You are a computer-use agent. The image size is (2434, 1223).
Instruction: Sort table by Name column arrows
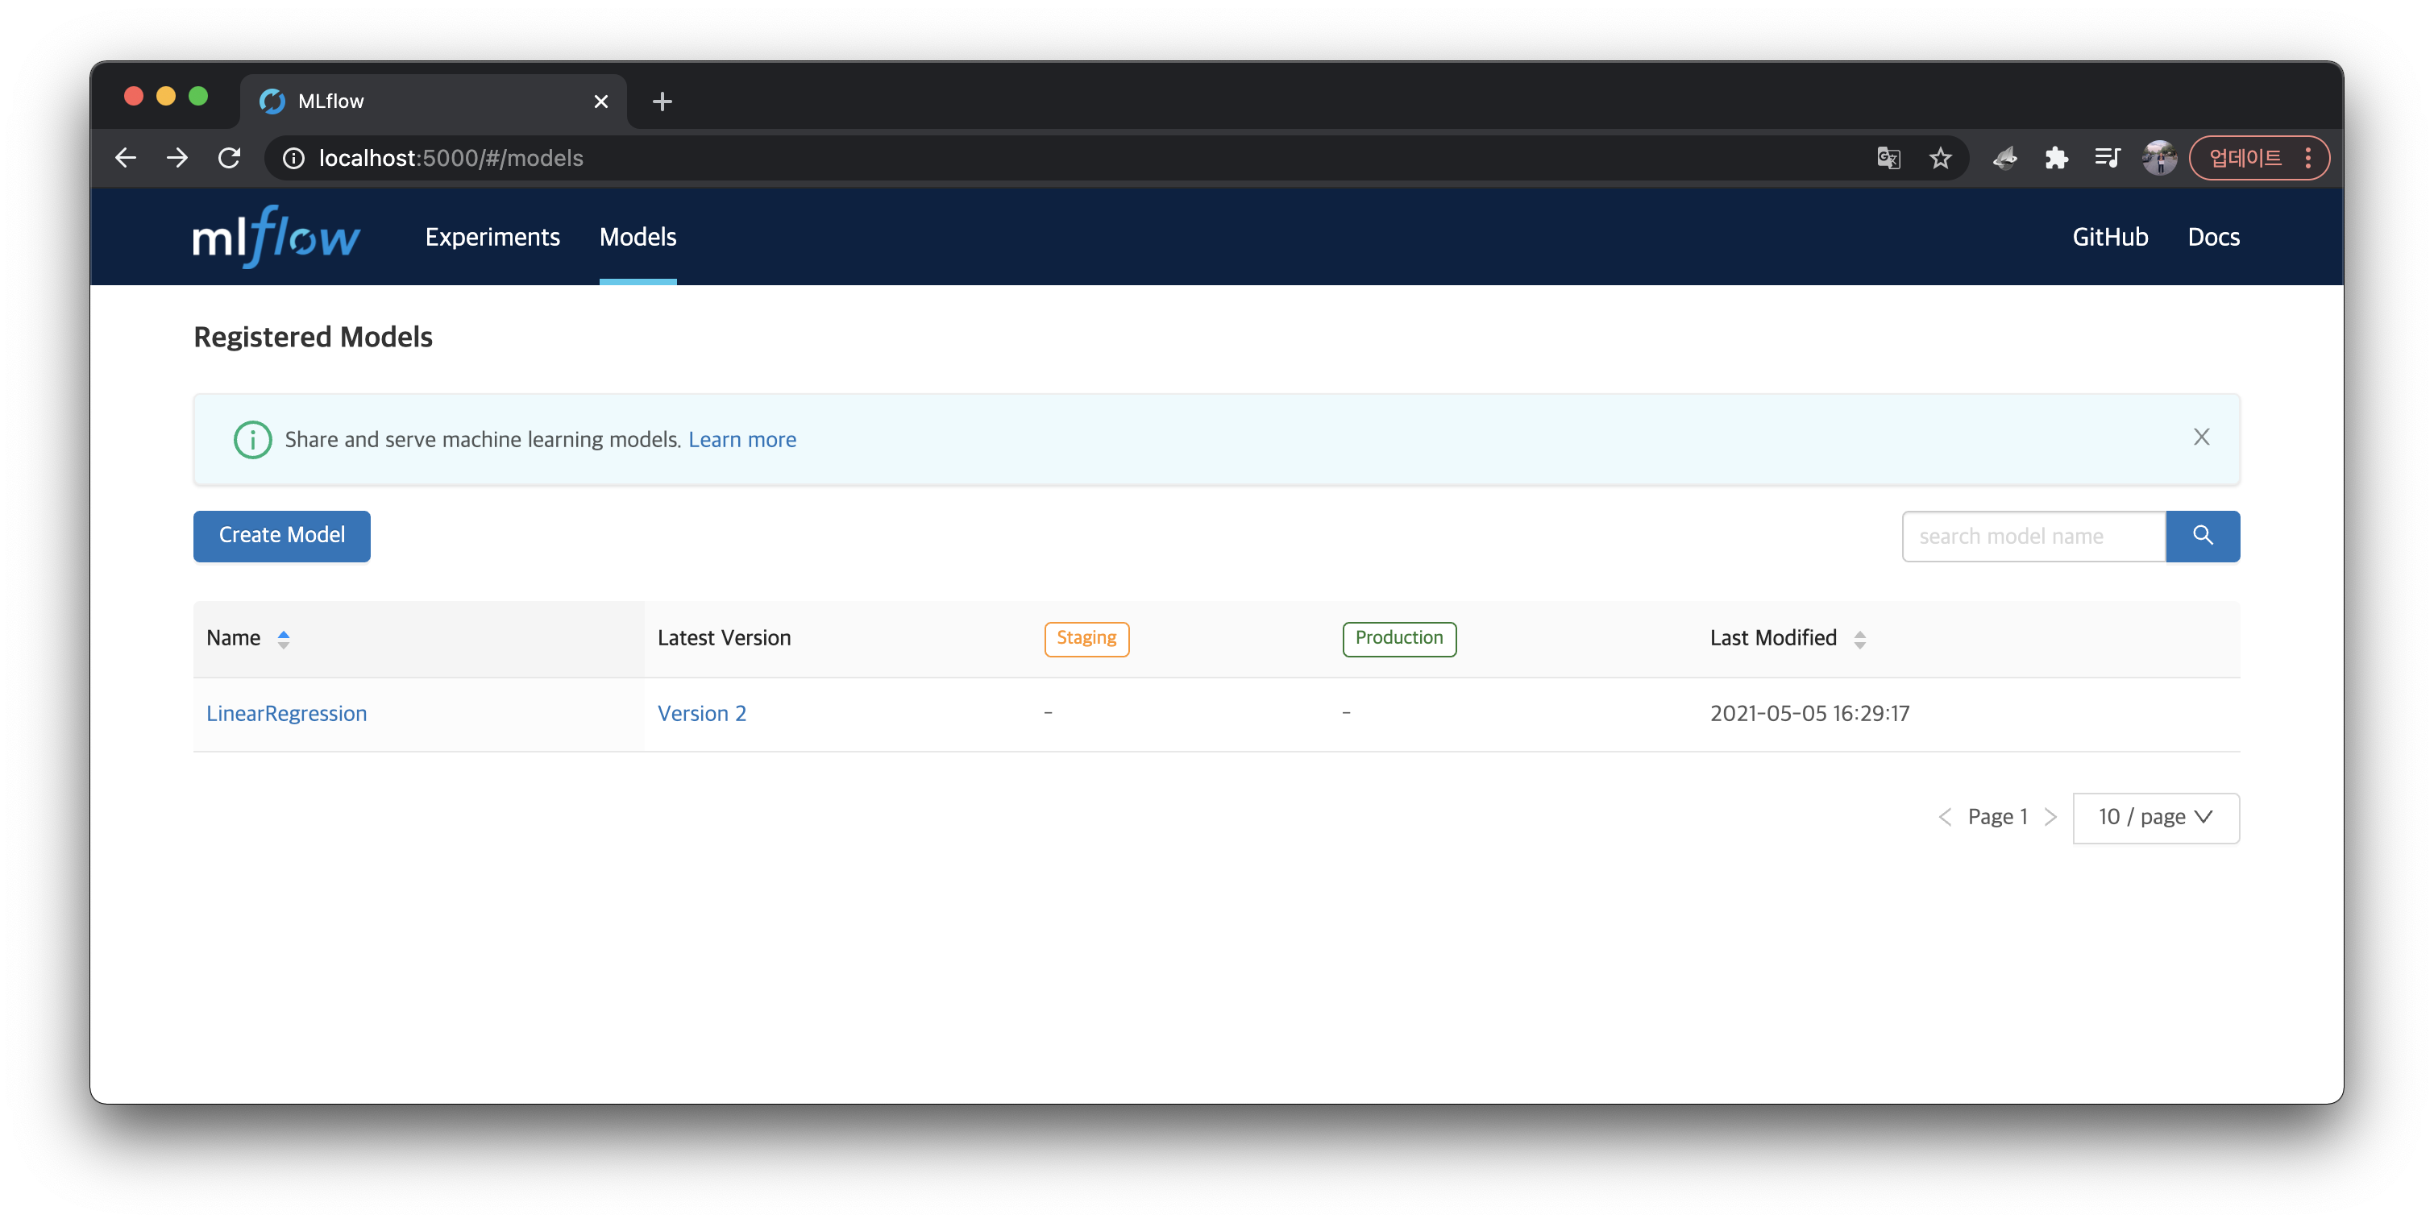coord(284,640)
